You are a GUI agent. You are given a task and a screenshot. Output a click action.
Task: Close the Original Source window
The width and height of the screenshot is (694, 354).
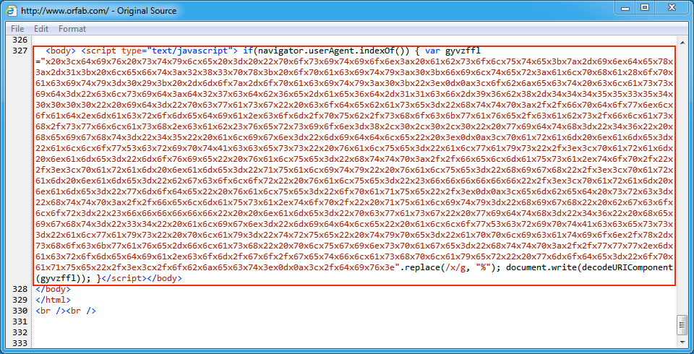pos(672,7)
